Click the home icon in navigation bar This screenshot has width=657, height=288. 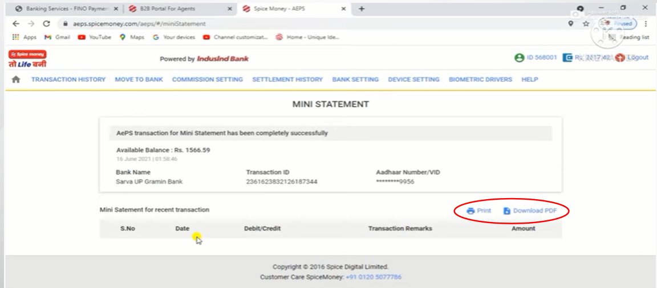(x=16, y=80)
